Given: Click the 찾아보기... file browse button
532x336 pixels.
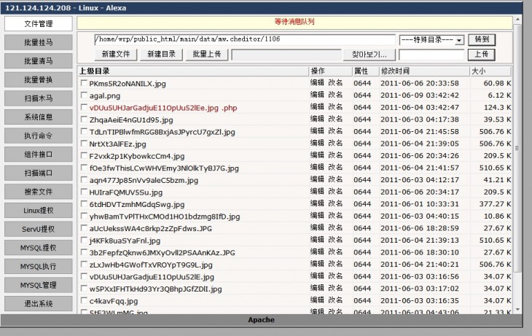Looking at the screenshot, I should coord(369,55).
